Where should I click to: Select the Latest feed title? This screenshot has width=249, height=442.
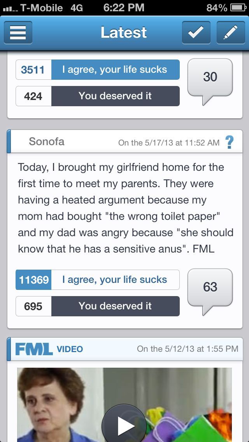123,32
